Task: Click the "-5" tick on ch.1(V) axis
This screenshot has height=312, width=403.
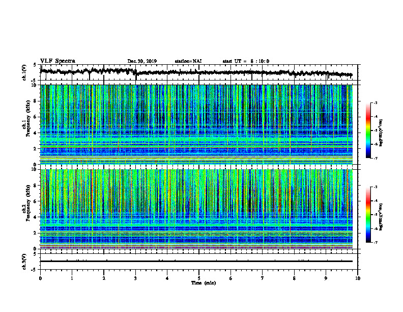Action: (x=34, y=80)
